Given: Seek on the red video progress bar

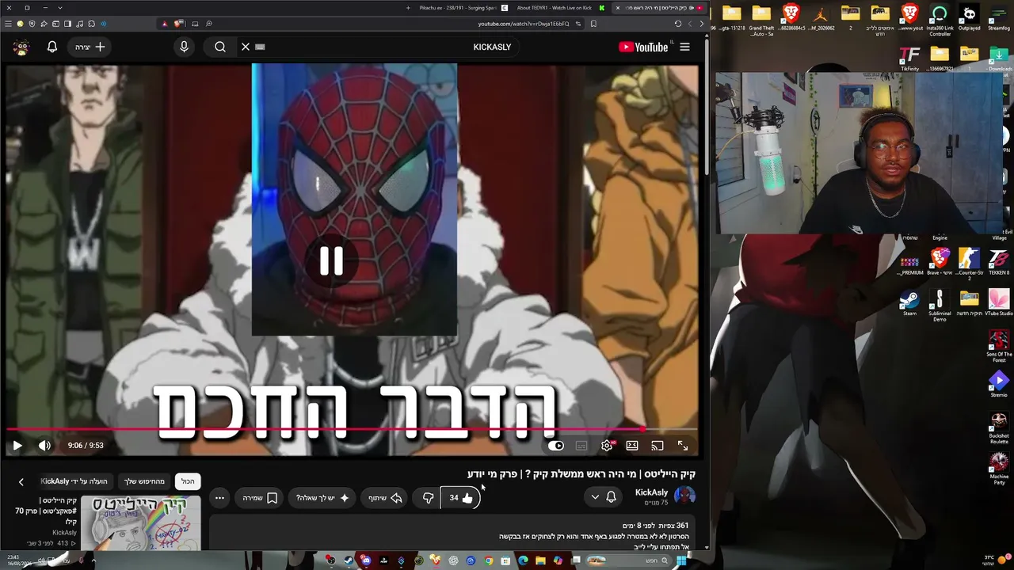Looking at the screenshot, I should pyautogui.click(x=353, y=430).
